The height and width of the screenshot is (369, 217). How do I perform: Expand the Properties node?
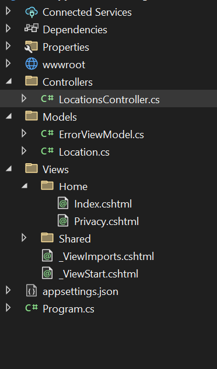(x=8, y=46)
